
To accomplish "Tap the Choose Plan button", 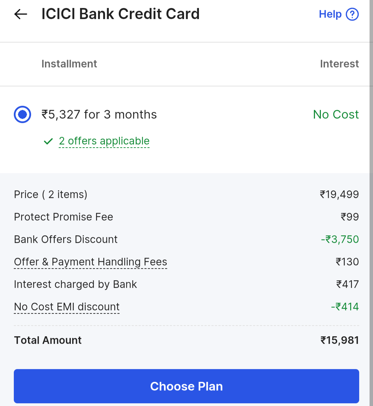I will 186,386.
